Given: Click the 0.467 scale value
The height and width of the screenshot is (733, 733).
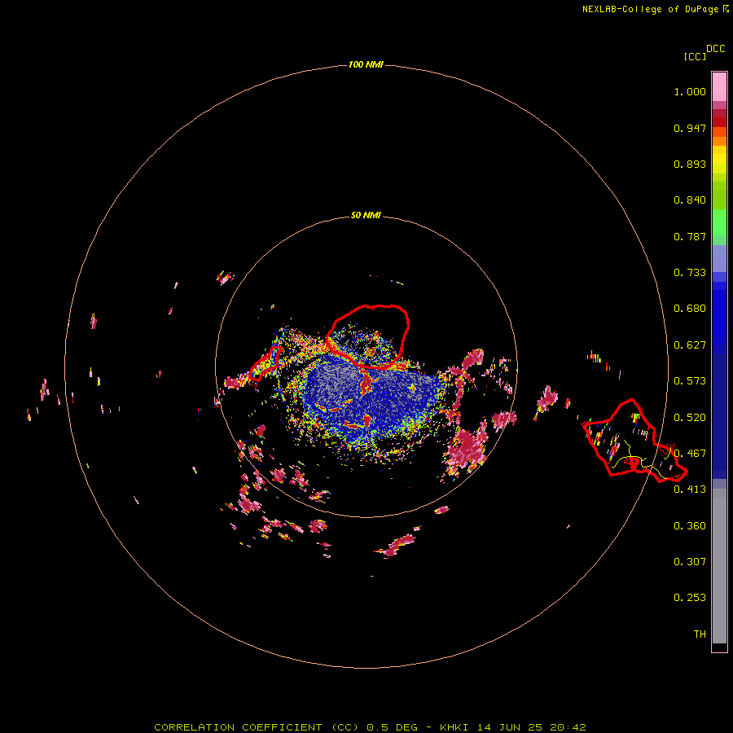Looking at the screenshot, I should (690, 454).
